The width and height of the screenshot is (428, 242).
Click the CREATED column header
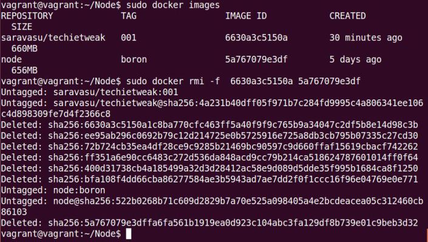pos(347,16)
